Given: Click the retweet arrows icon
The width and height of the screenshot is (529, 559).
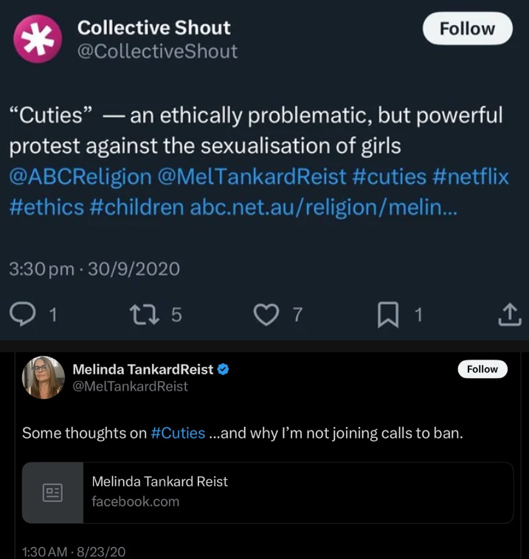Looking at the screenshot, I should (139, 315).
